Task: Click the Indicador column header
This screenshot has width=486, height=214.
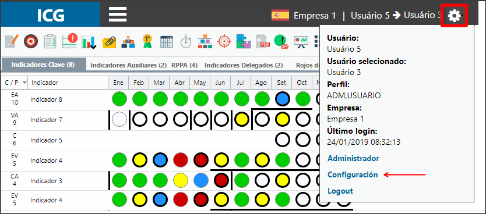Action: coord(68,83)
